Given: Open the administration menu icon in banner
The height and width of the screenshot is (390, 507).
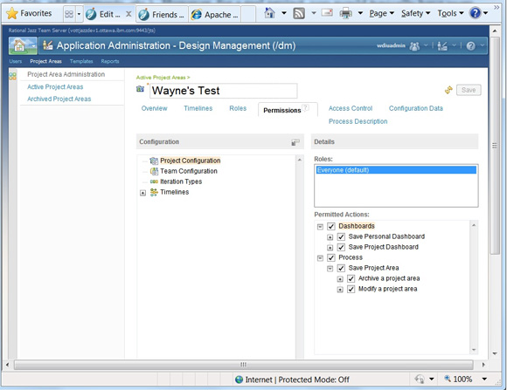Looking at the screenshot, I should tap(442, 46).
